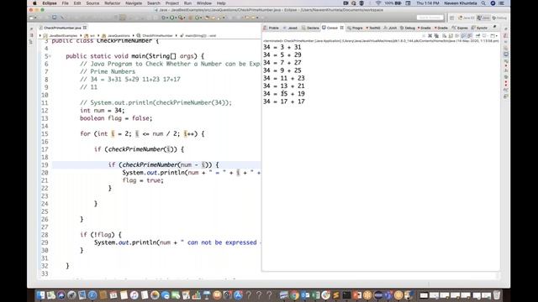Expand the JavaBestExamples breadcrumb arrow
Viewport: 538px width, 302px height.
pyautogui.click(x=40, y=35)
